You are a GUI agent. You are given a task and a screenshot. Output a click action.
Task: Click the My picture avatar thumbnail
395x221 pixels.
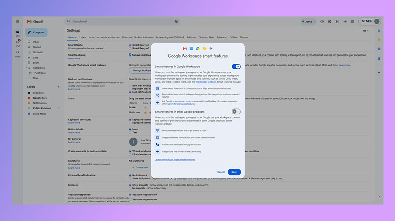pyautogui.click(x=133, y=142)
